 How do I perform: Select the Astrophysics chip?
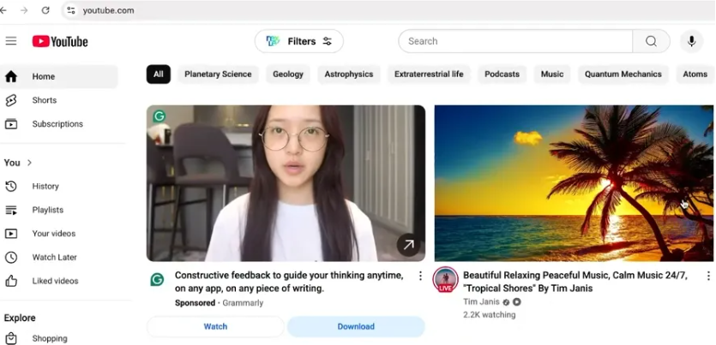tap(348, 74)
